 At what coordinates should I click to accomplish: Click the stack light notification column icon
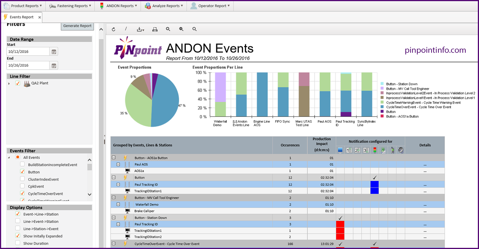pos(375,150)
